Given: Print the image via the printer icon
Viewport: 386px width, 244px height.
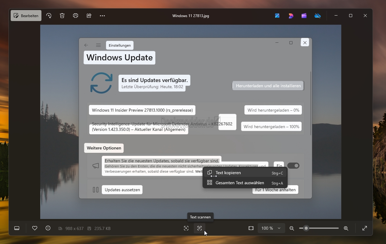Looking at the screenshot, I should point(76,16).
